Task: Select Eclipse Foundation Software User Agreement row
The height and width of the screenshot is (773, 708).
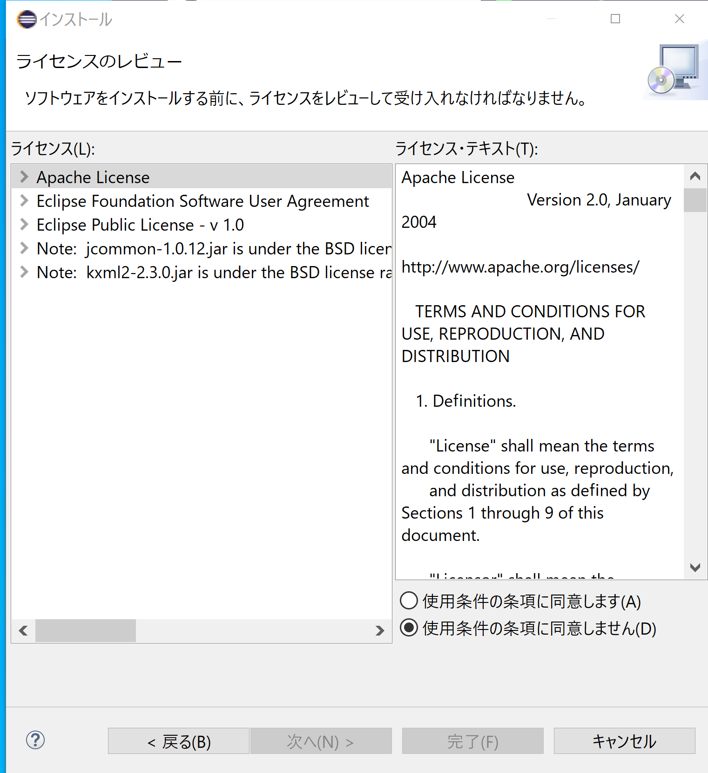Action: point(202,201)
